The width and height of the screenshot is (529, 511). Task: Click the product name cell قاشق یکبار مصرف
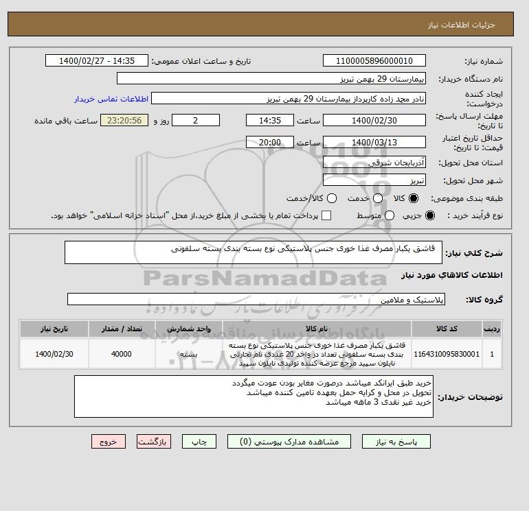pos(317,354)
